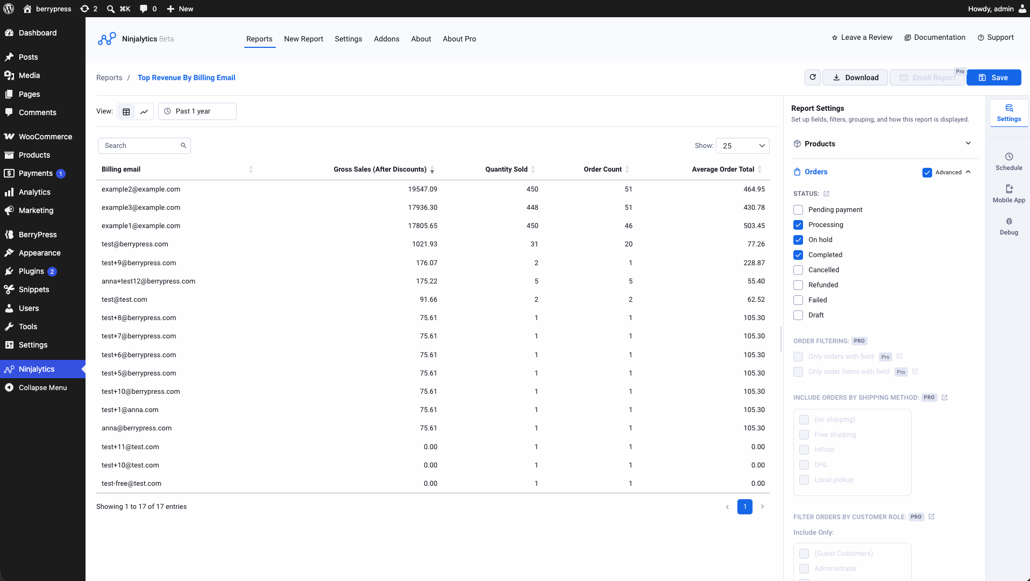Open the Support link
Screen dimensions: 1030x581
tap(996, 37)
